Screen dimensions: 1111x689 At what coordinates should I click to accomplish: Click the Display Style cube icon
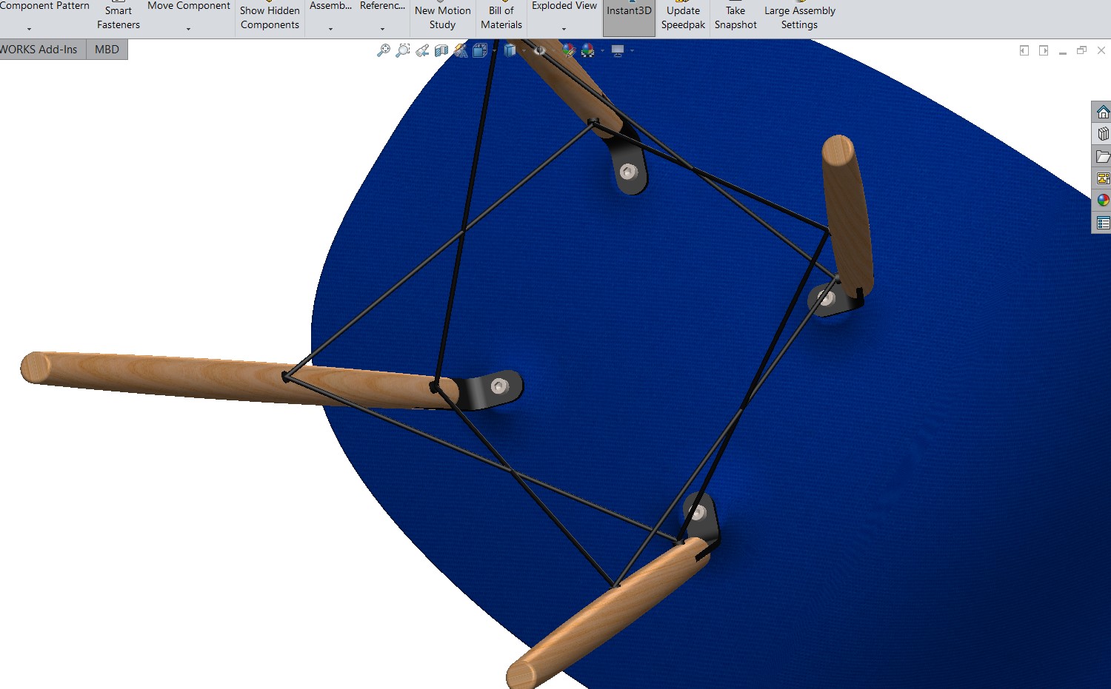point(510,50)
